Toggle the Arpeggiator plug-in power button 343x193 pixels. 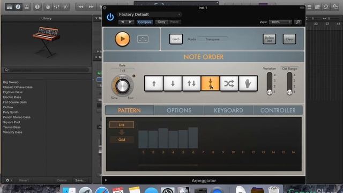(x=110, y=17)
